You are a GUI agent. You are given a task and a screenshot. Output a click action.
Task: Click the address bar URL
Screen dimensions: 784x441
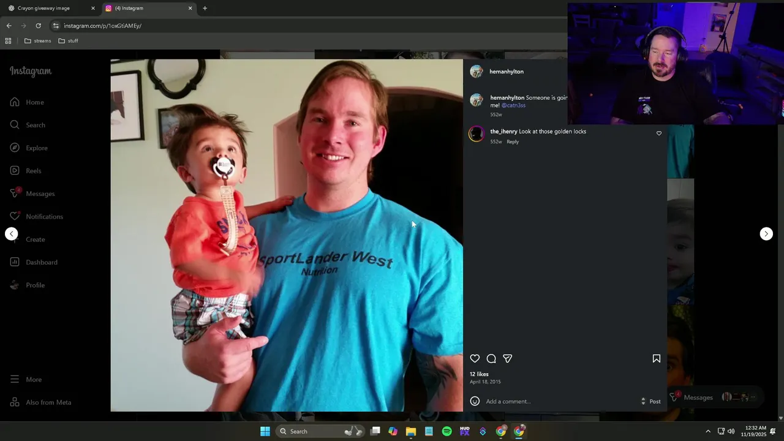tap(103, 26)
